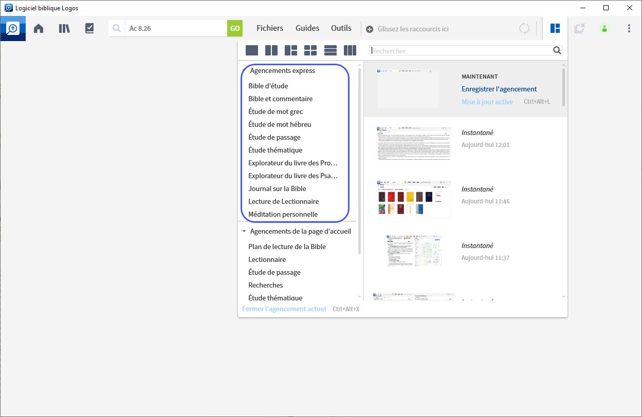The width and height of the screenshot is (642, 417).
Task: Select Plan de lecture de la Bible
Action: (287, 247)
